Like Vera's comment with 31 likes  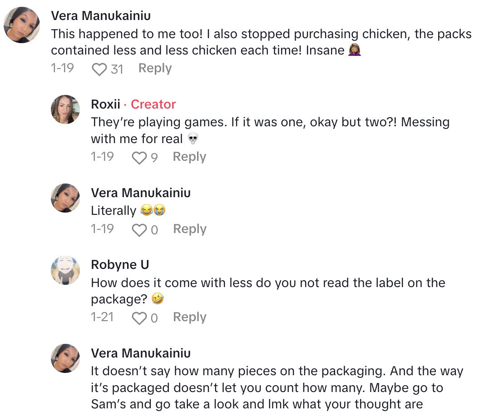click(99, 69)
